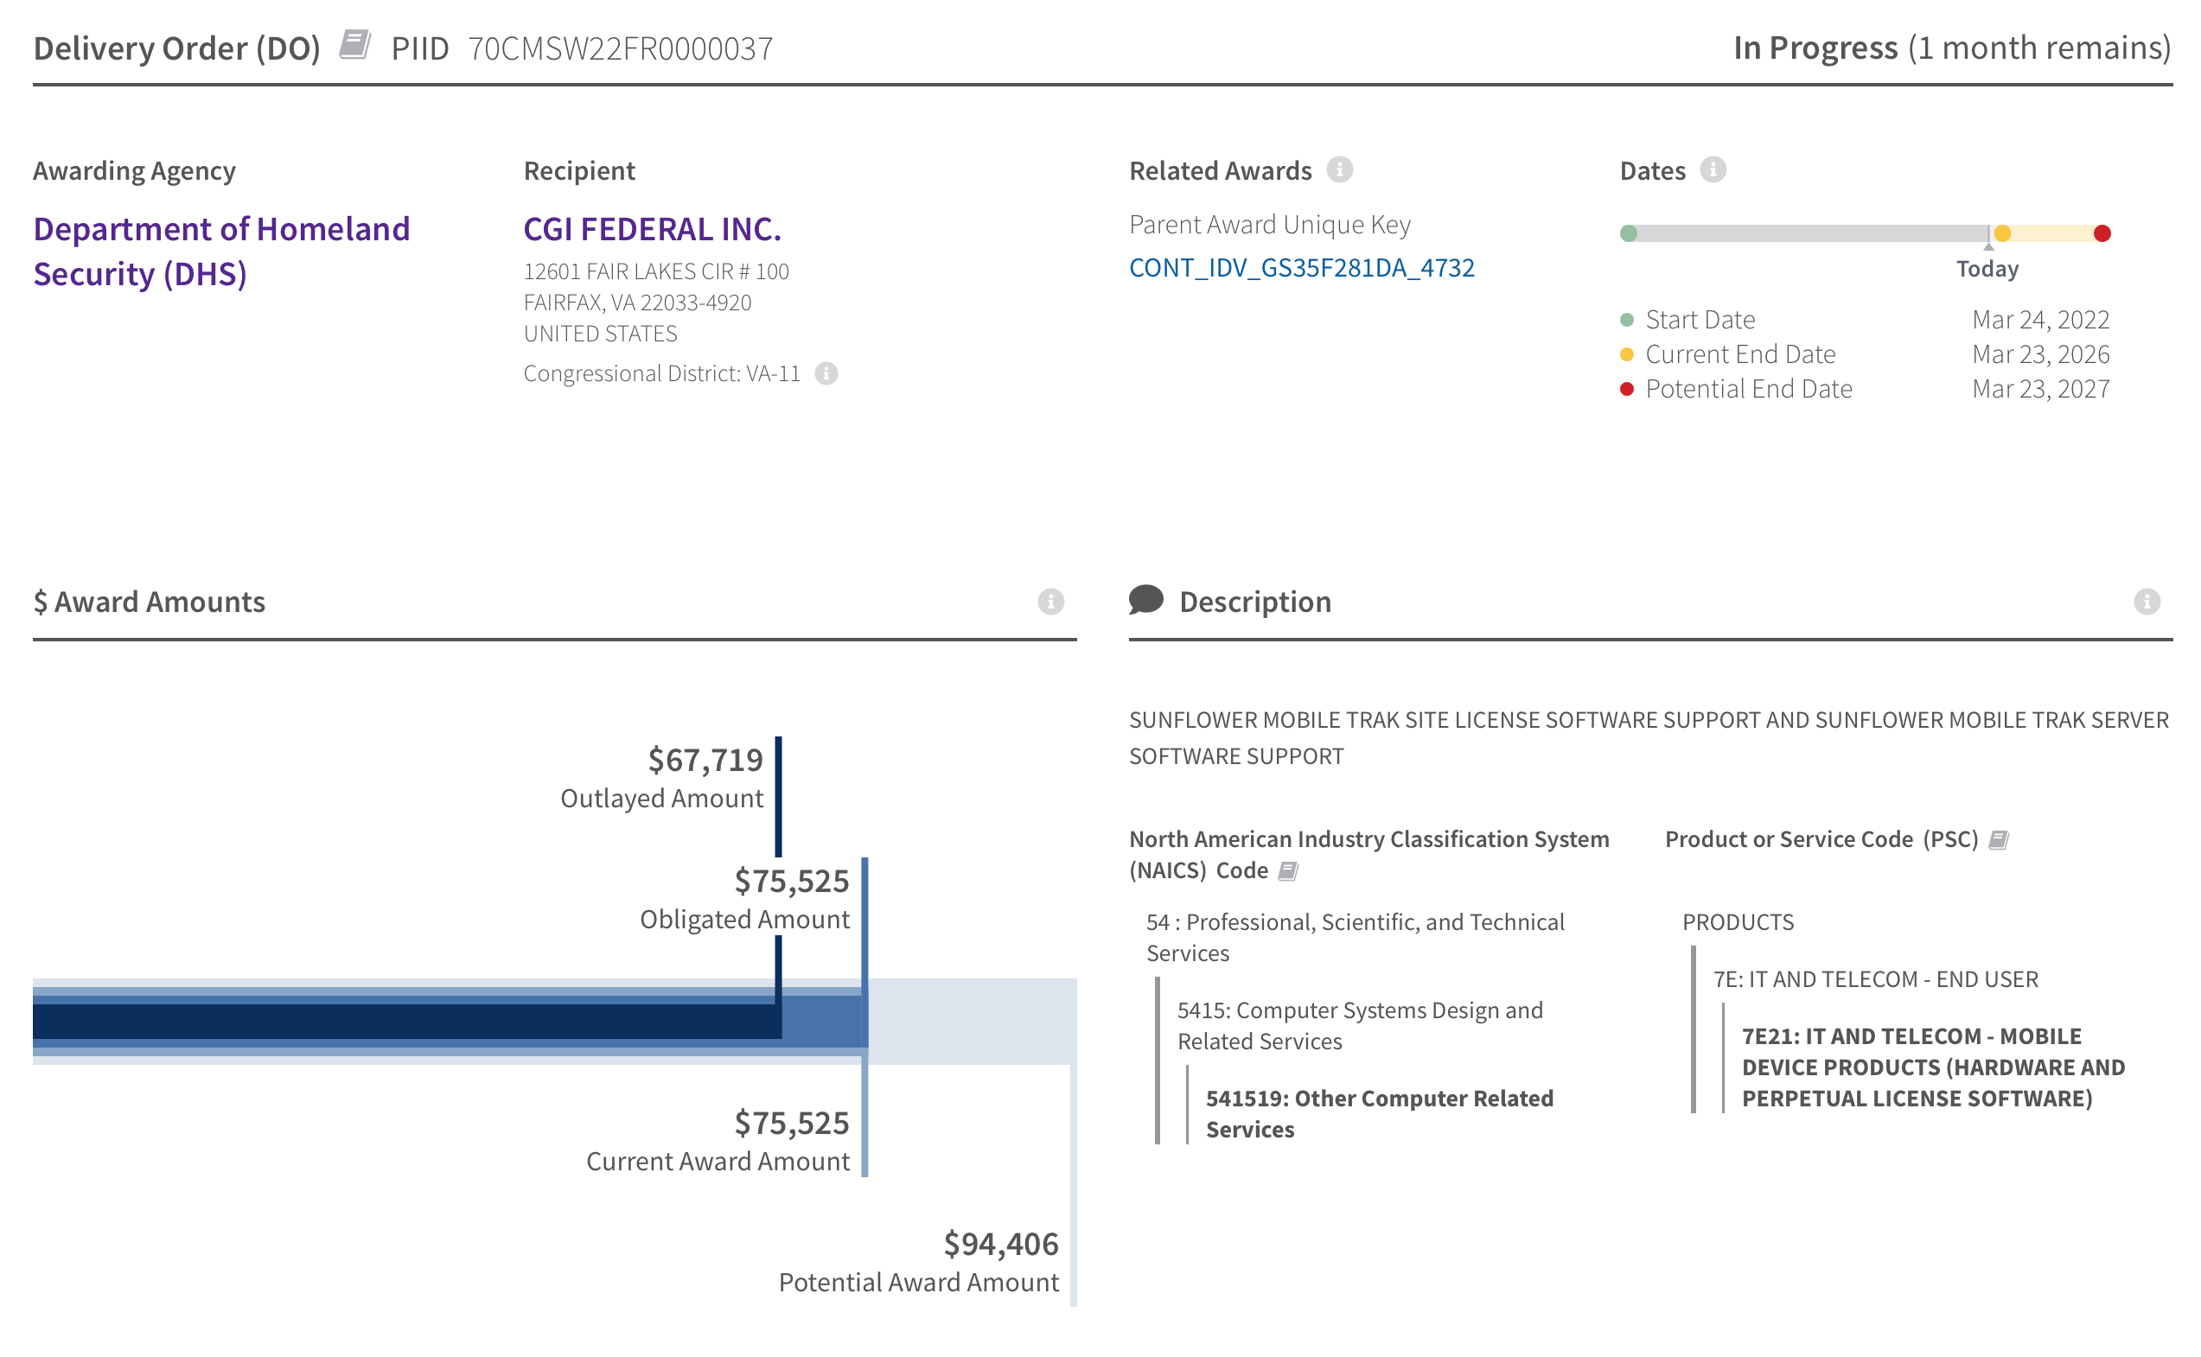The height and width of the screenshot is (1357, 2201).
Task: Click dark navy outlayed amount bar
Action: (x=404, y=1022)
